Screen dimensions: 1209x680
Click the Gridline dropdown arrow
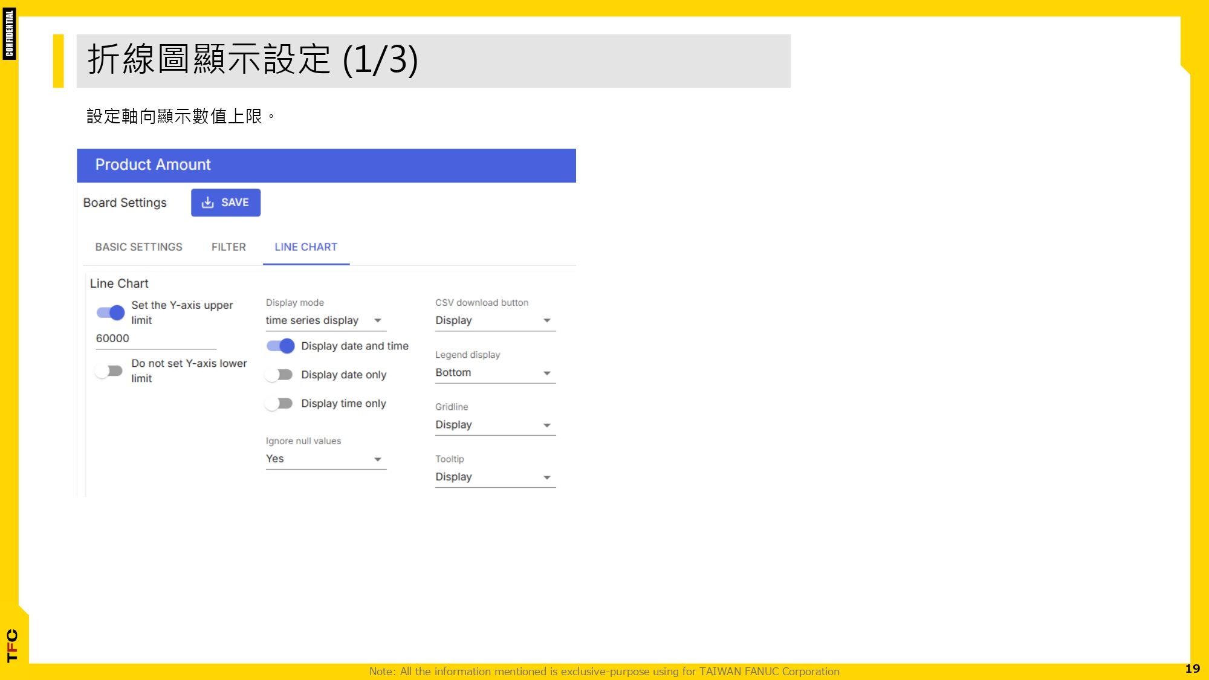547,425
